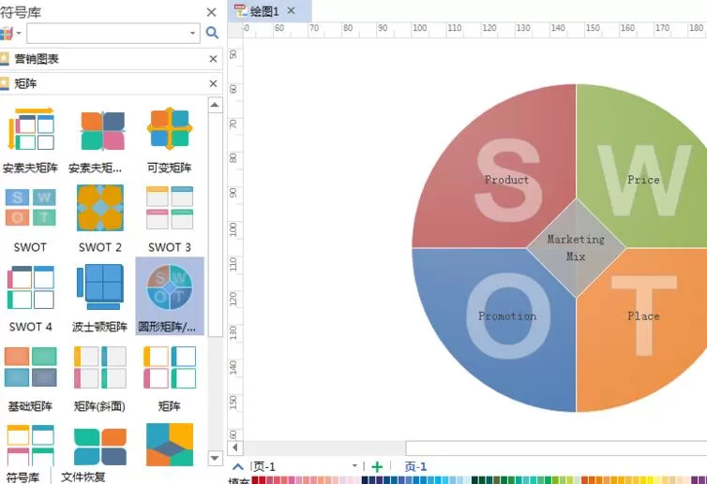Open the 页-1 page list dropdown

tap(354, 466)
